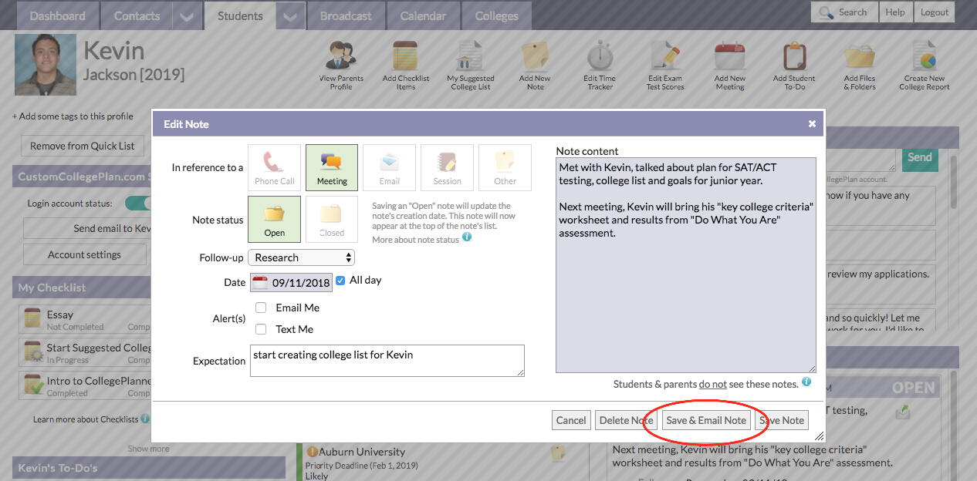Click Save & Email Note button
The image size is (977, 481).
tap(706, 420)
